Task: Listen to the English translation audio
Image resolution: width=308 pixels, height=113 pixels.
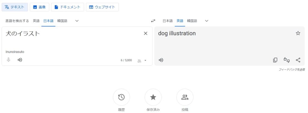Action: point(161,60)
